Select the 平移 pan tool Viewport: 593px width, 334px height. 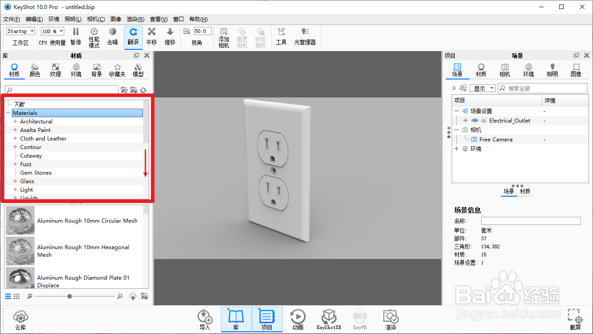152,36
